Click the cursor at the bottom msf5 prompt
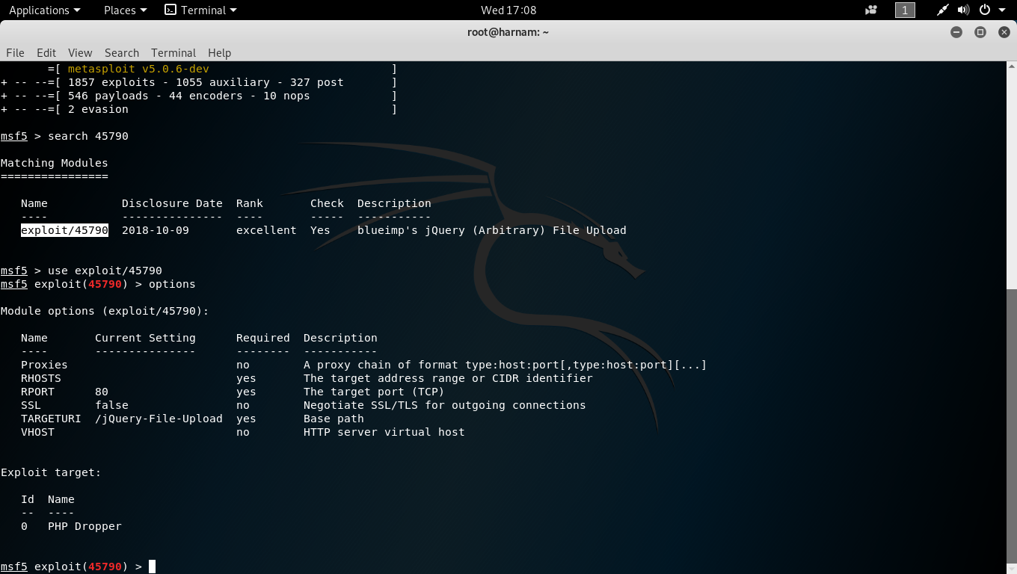Image resolution: width=1017 pixels, height=574 pixels. click(153, 567)
